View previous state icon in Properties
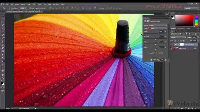This screenshot has height=112, width=200. tap(154, 60)
